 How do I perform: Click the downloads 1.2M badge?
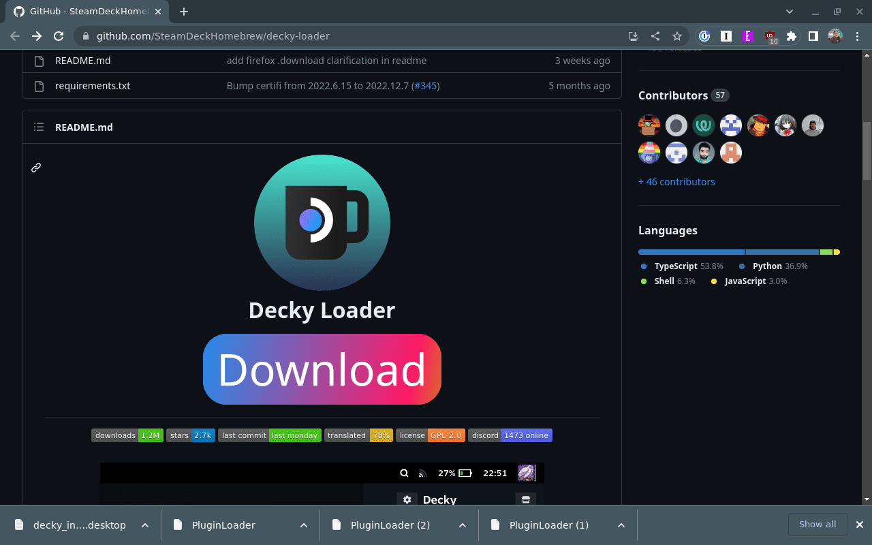(x=127, y=435)
